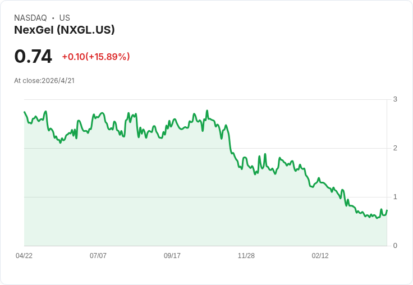Click the NexGel (NXGL.US) stock title
The width and height of the screenshot is (413, 285).
(x=65, y=30)
